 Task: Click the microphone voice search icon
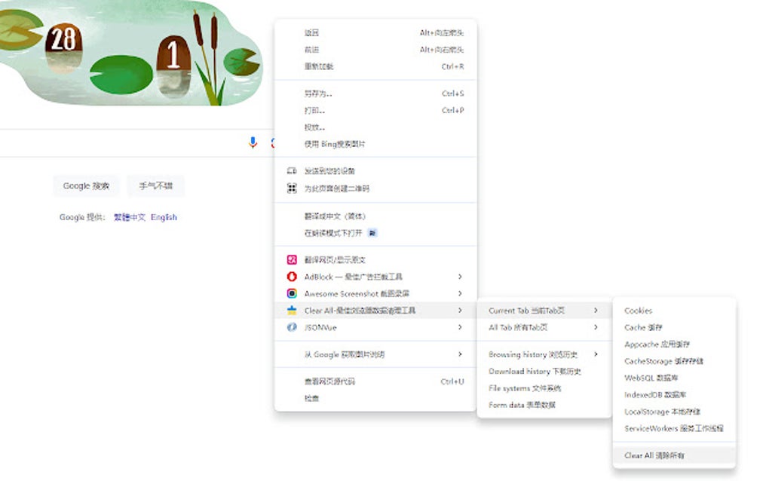coord(253,142)
